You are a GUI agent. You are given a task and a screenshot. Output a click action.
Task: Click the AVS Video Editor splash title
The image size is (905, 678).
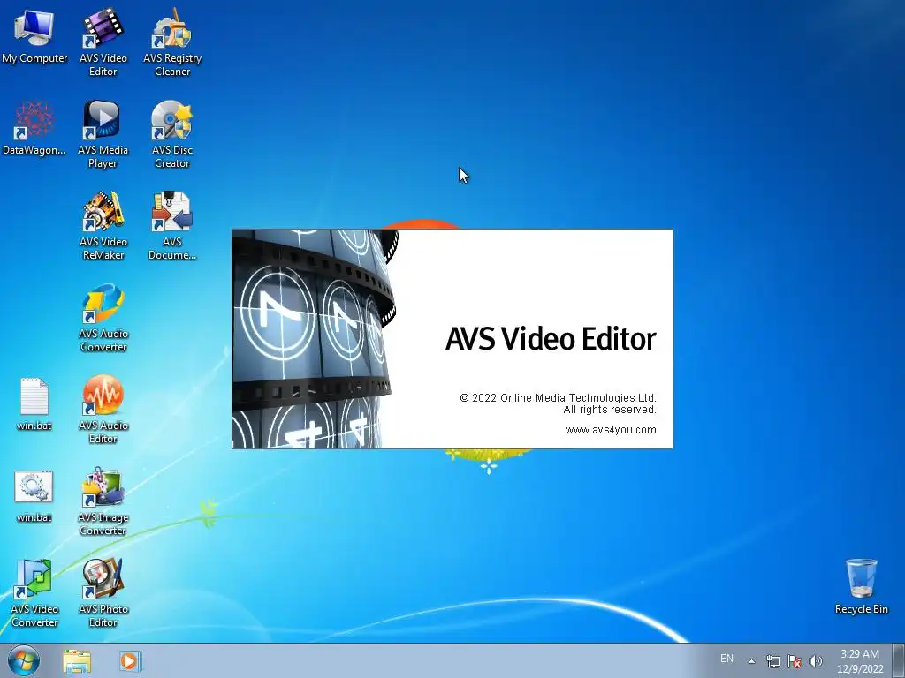551,338
